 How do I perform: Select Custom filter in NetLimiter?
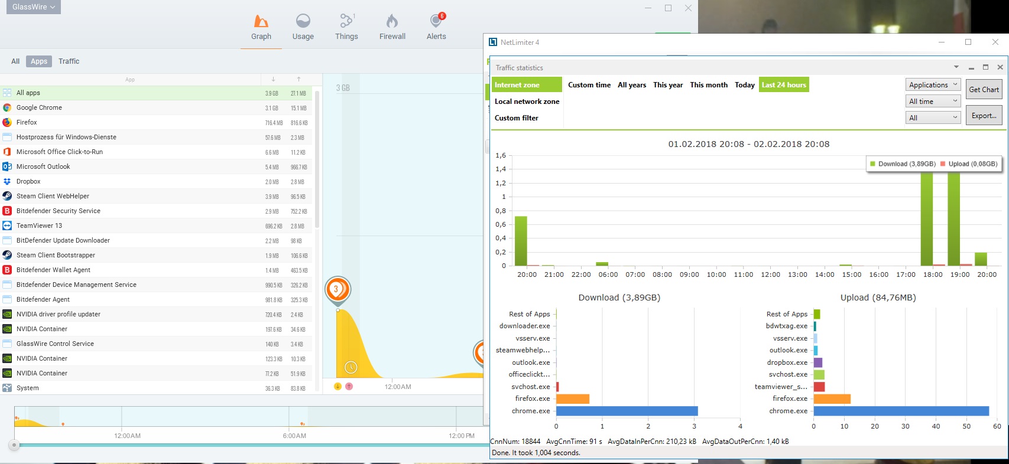click(x=517, y=118)
